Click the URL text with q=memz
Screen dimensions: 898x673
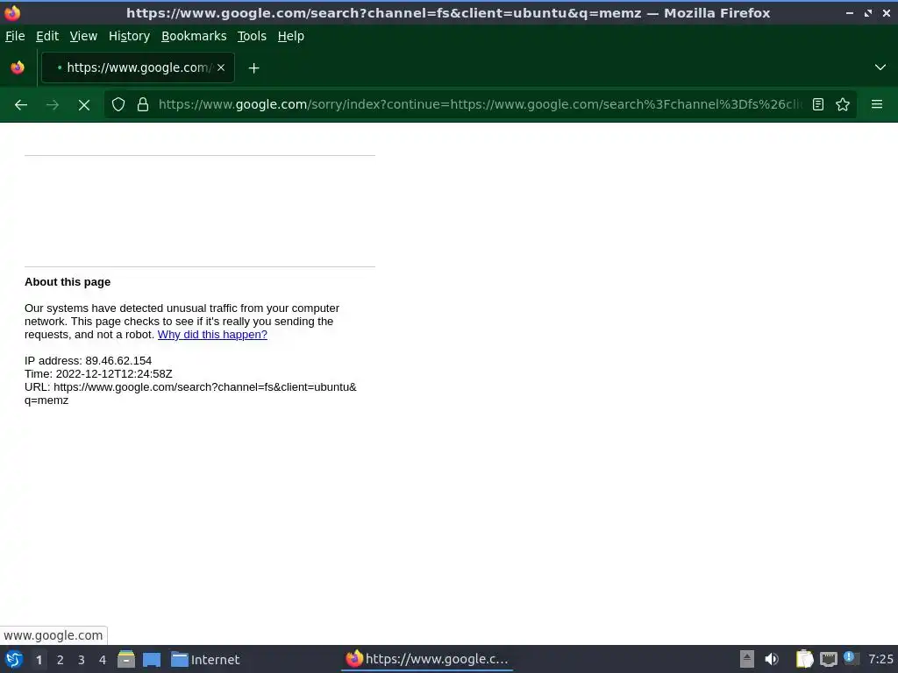pos(190,393)
